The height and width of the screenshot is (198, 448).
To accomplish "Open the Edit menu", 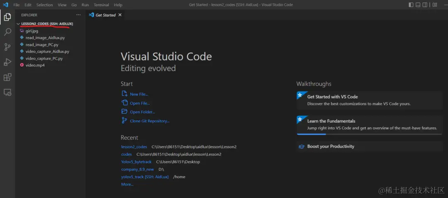I will click(28, 5).
